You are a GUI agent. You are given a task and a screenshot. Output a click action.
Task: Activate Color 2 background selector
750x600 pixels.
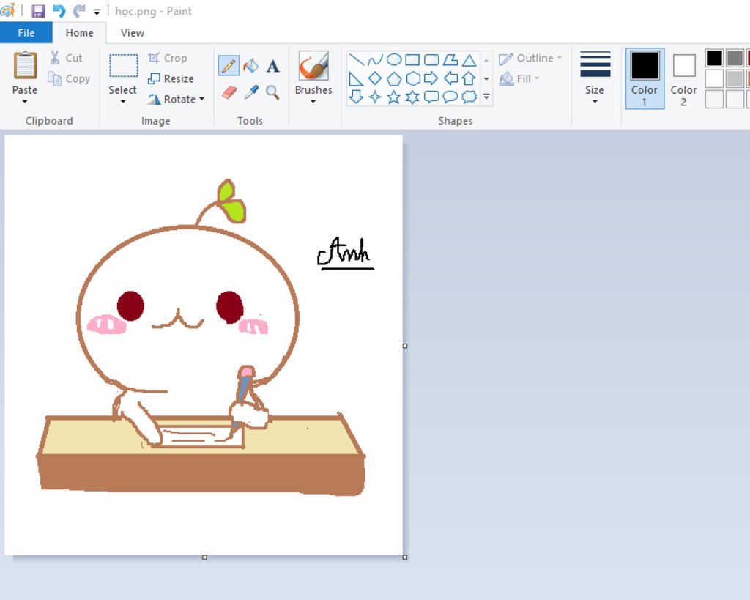click(x=683, y=78)
